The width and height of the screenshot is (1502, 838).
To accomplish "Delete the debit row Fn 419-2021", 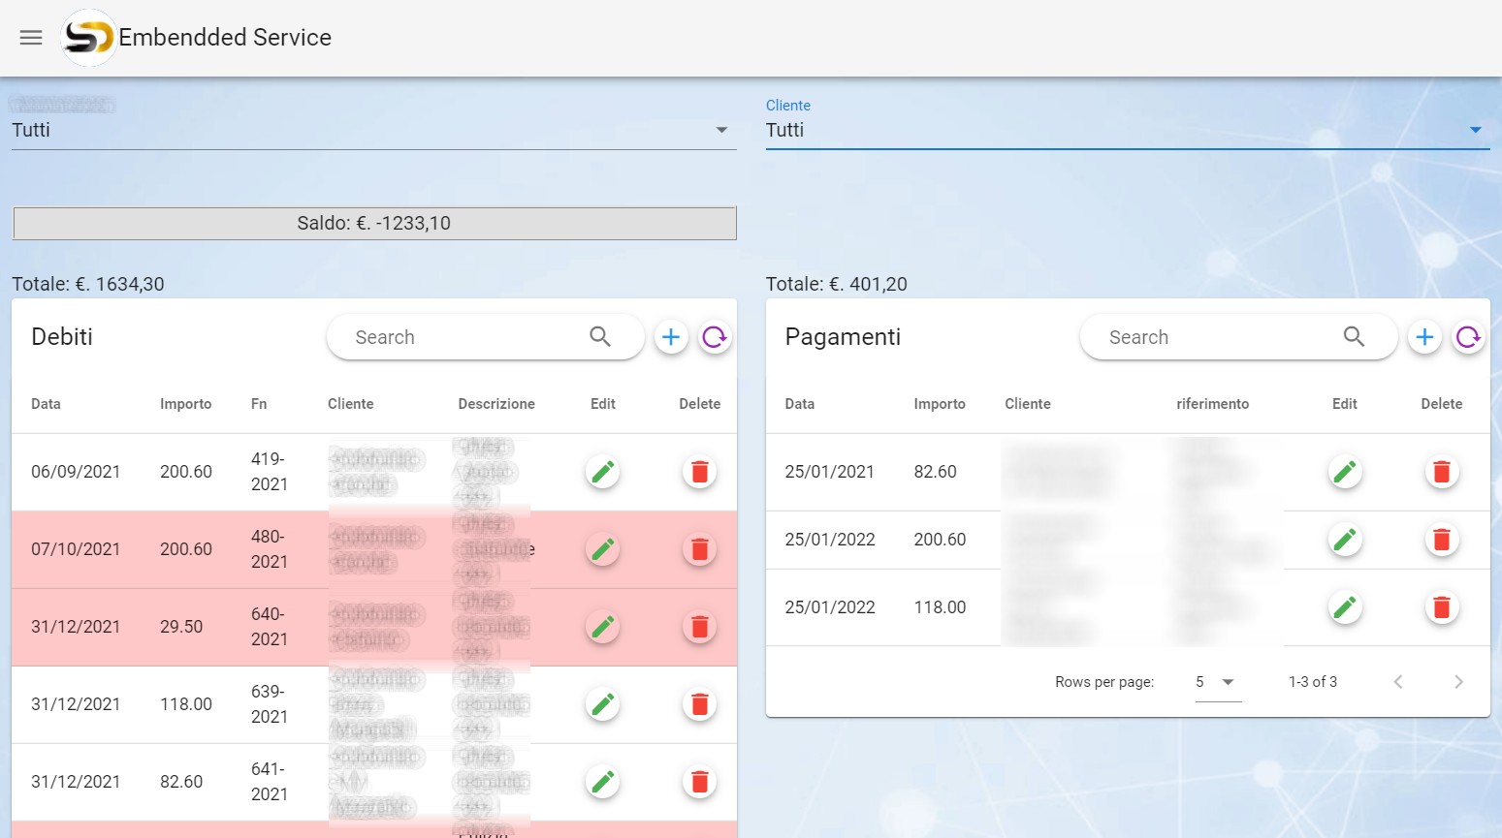I will click(699, 472).
